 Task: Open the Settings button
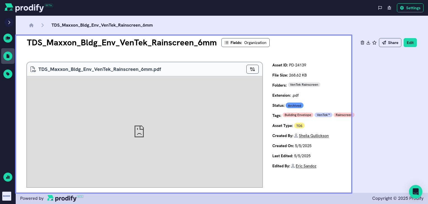410,8
